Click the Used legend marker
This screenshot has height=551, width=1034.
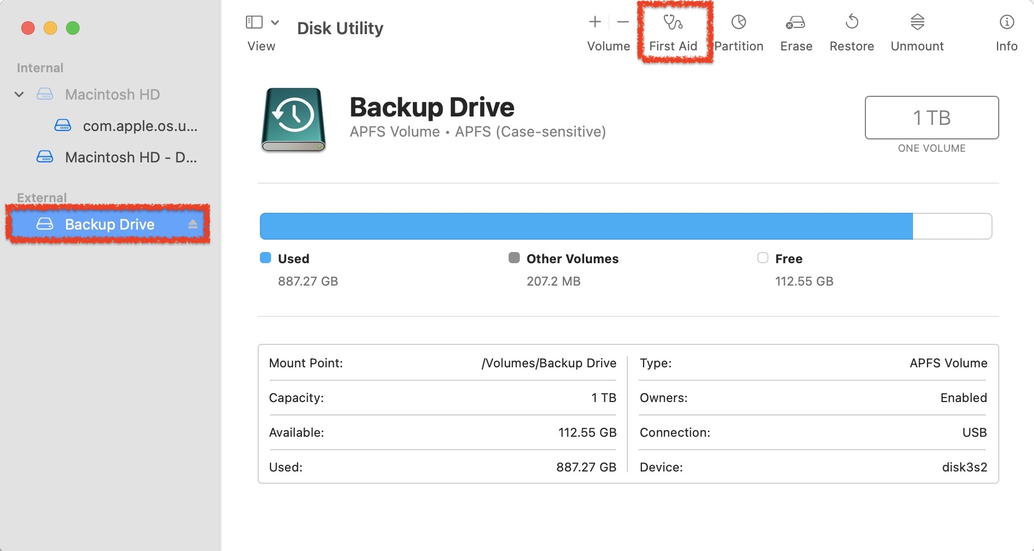266,258
